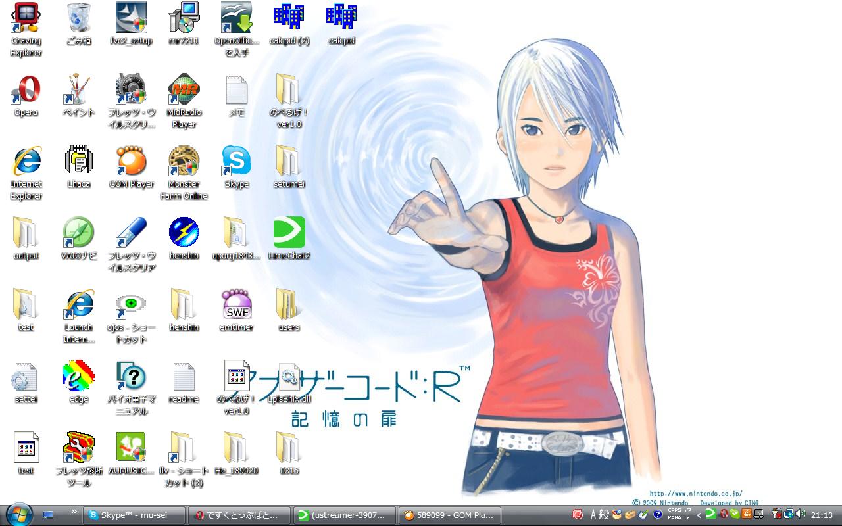Click the IME 般 conversion mode button
Viewport: 842px width, 526px height.
point(605,515)
